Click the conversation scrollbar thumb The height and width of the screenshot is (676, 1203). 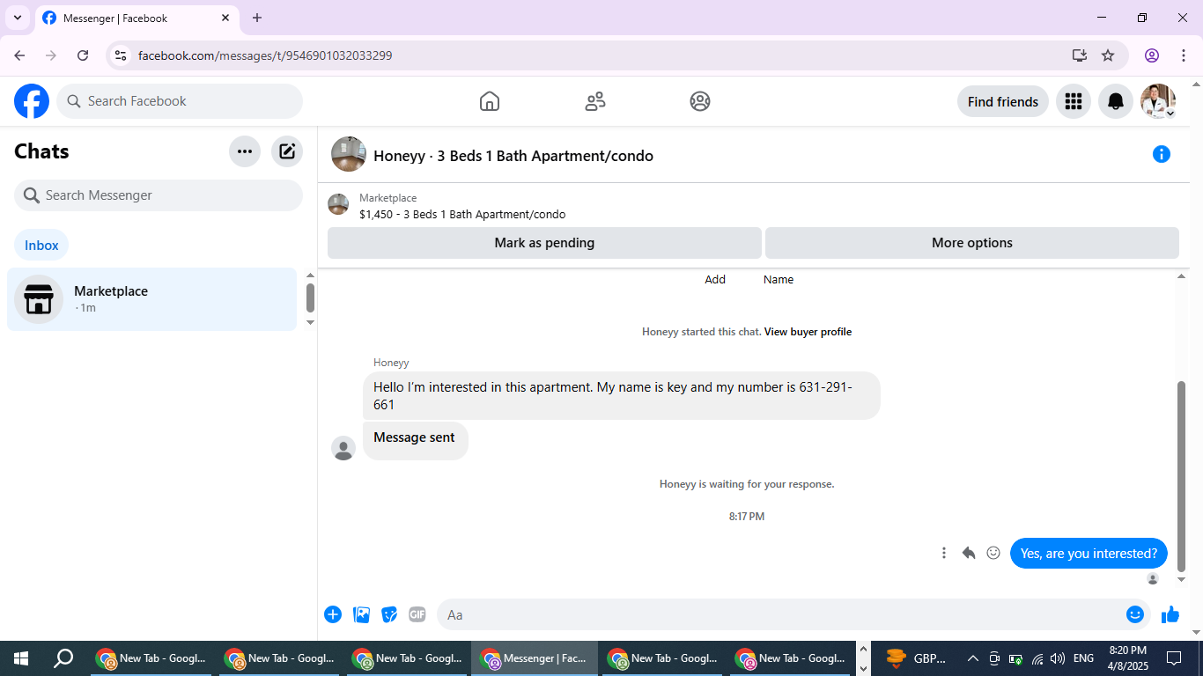pyautogui.click(x=1182, y=475)
